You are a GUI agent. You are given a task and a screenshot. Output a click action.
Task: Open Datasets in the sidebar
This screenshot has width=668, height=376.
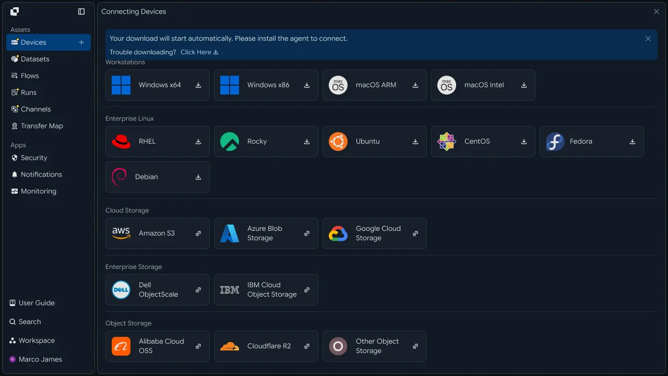click(49, 59)
